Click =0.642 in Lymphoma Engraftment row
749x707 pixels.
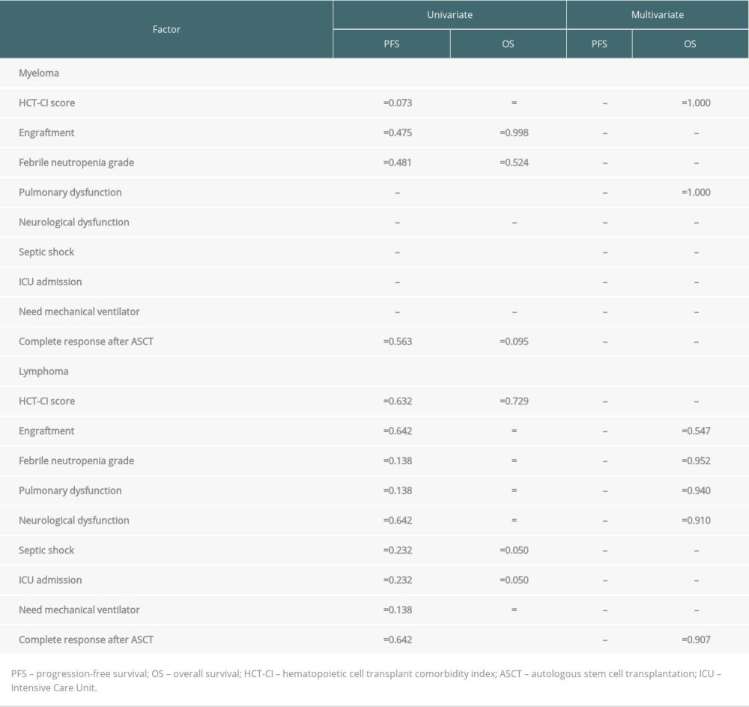(398, 431)
